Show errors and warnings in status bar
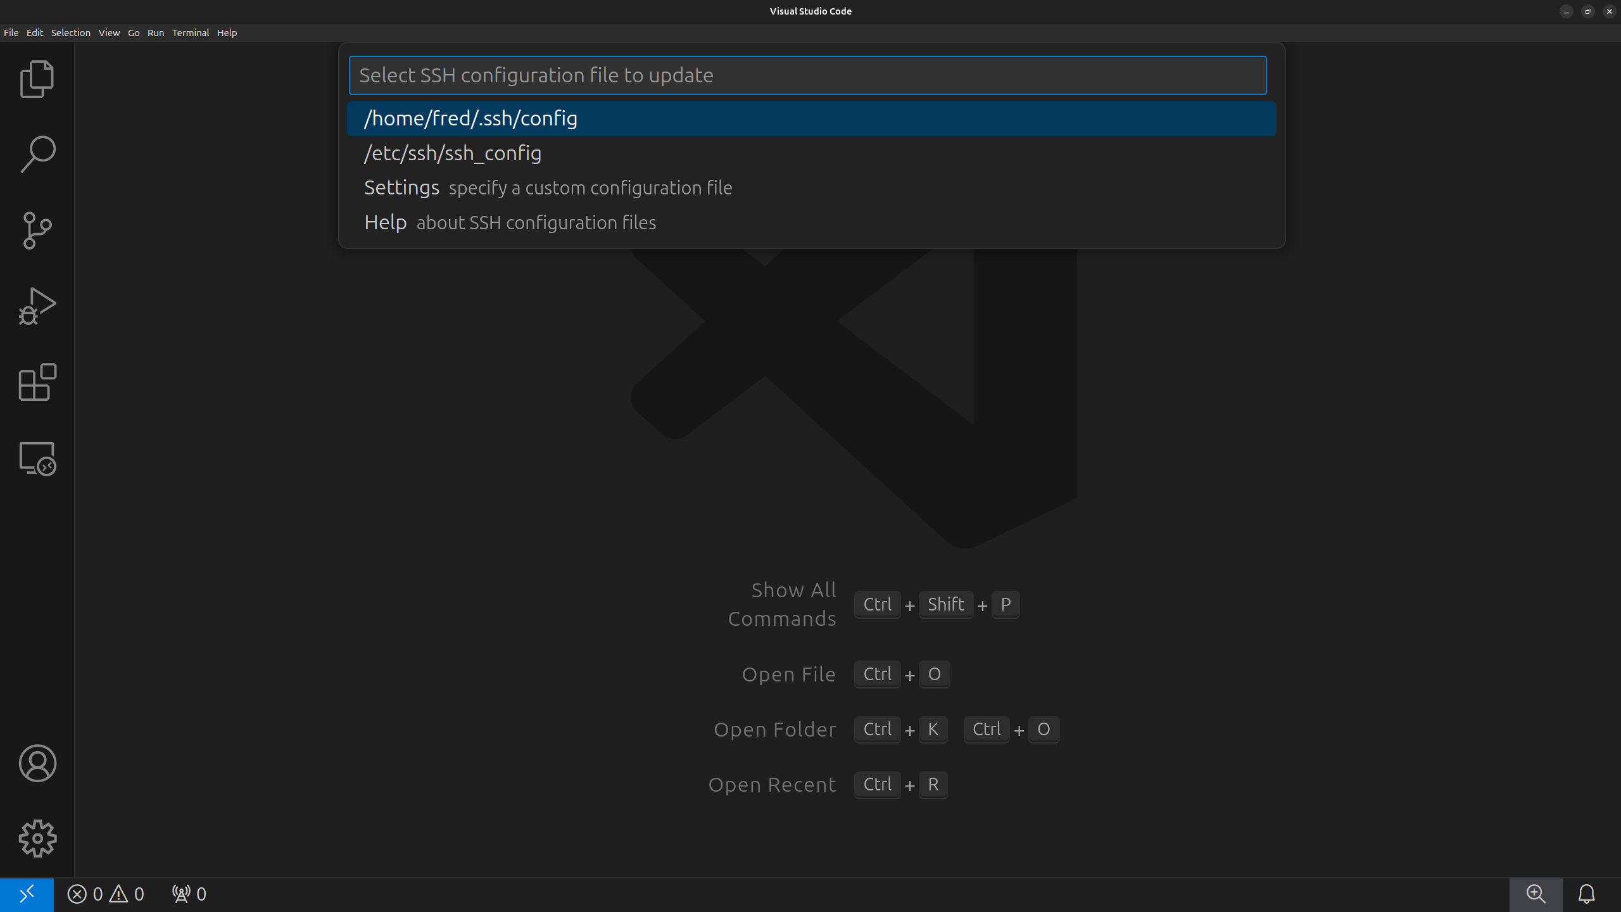The height and width of the screenshot is (912, 1621). pos(106,894)
